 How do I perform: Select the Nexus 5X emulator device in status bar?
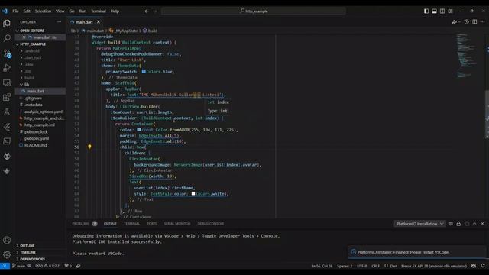434,266
